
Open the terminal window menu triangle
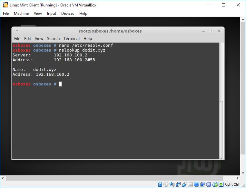17,31
